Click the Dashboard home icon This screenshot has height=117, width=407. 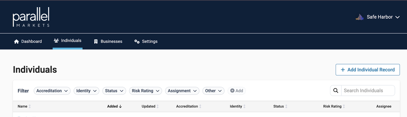point(17,41)
